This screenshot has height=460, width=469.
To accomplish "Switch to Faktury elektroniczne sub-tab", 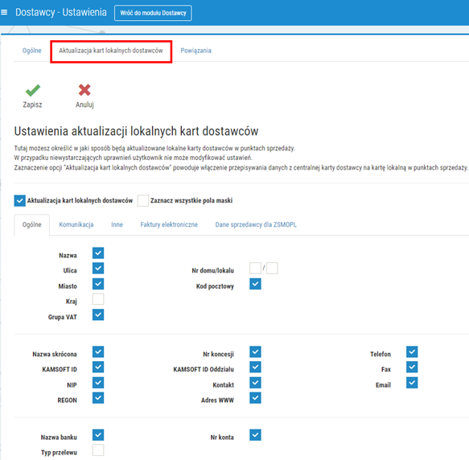I will click(169, 224).
